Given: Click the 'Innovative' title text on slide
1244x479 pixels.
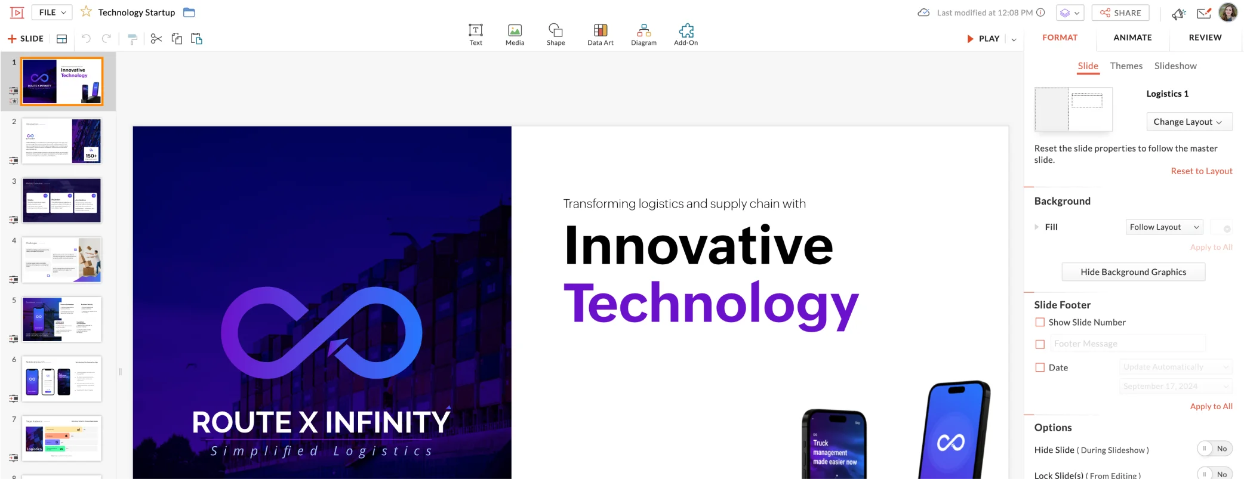Looking at the screenshot, I should (x=698, y=245).
